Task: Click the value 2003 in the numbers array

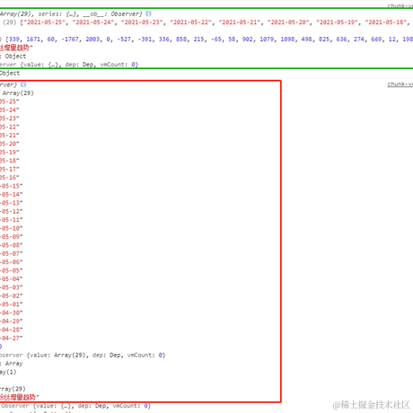Action: [92, 40]
